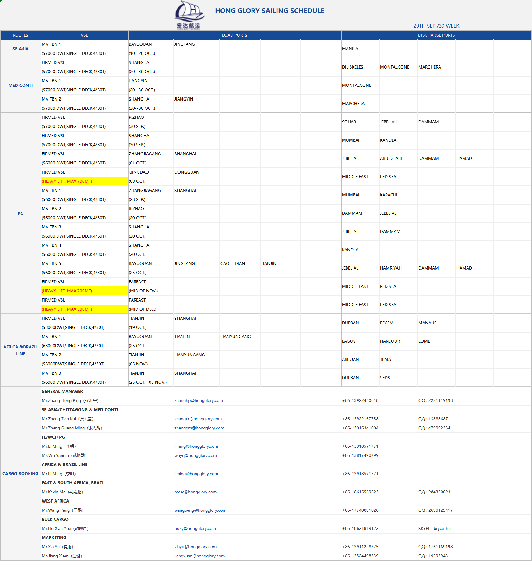Click the HONG GLORY SAILING SCHEDULE title
This screenshot has height=561, width=532.
[x=270, y=11]
